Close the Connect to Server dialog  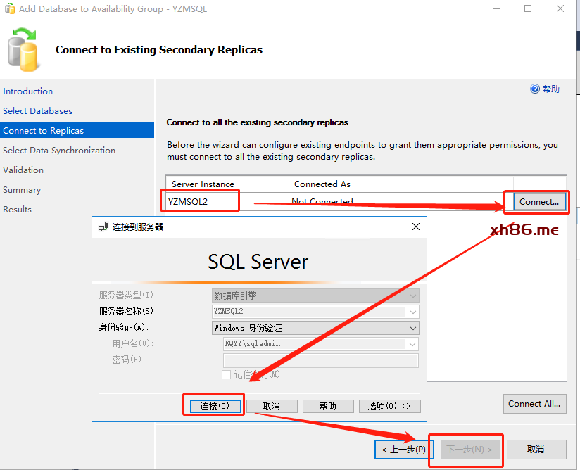tap(416, 227)
